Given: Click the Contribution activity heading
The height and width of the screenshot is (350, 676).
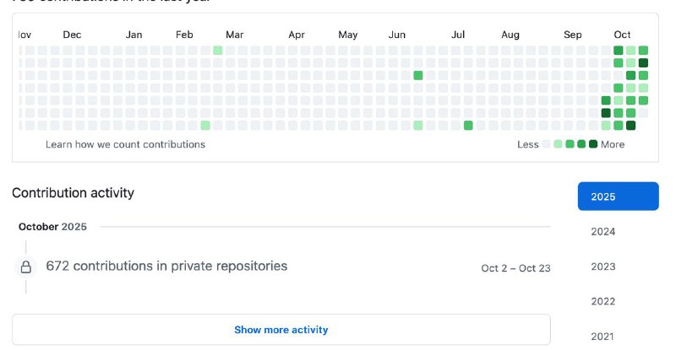Looking at the screenshot, I should pyautogui.click(x=73, y=192).
